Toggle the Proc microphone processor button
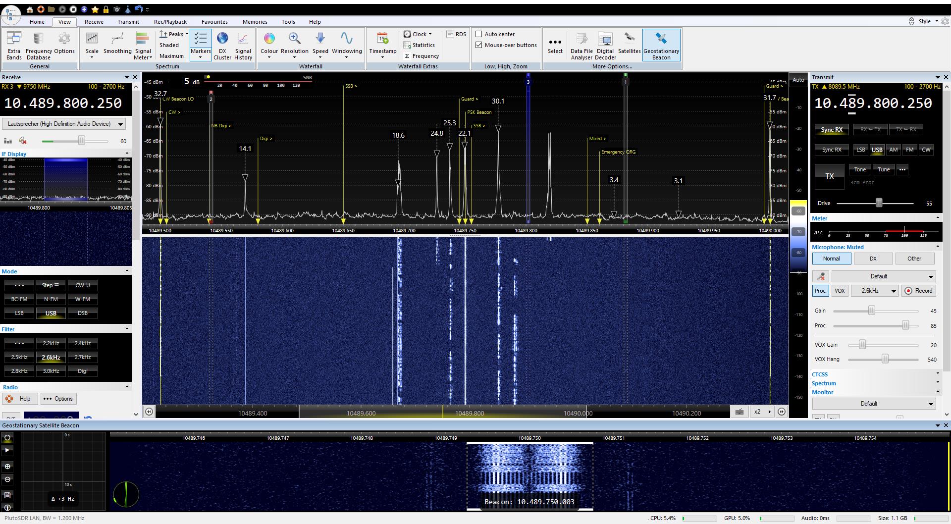This screenshot has height=524, width=951. [820, 291]
